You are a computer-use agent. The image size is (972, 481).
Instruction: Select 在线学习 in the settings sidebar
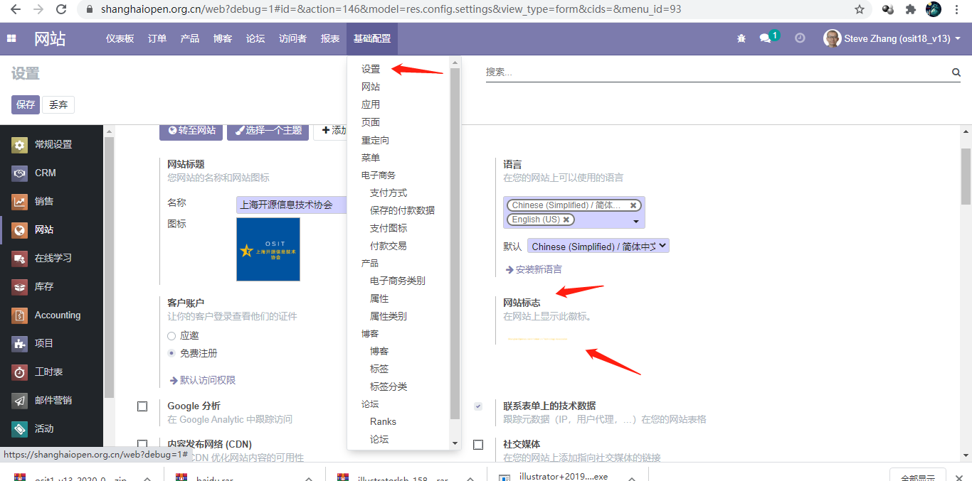pos(53,258)
